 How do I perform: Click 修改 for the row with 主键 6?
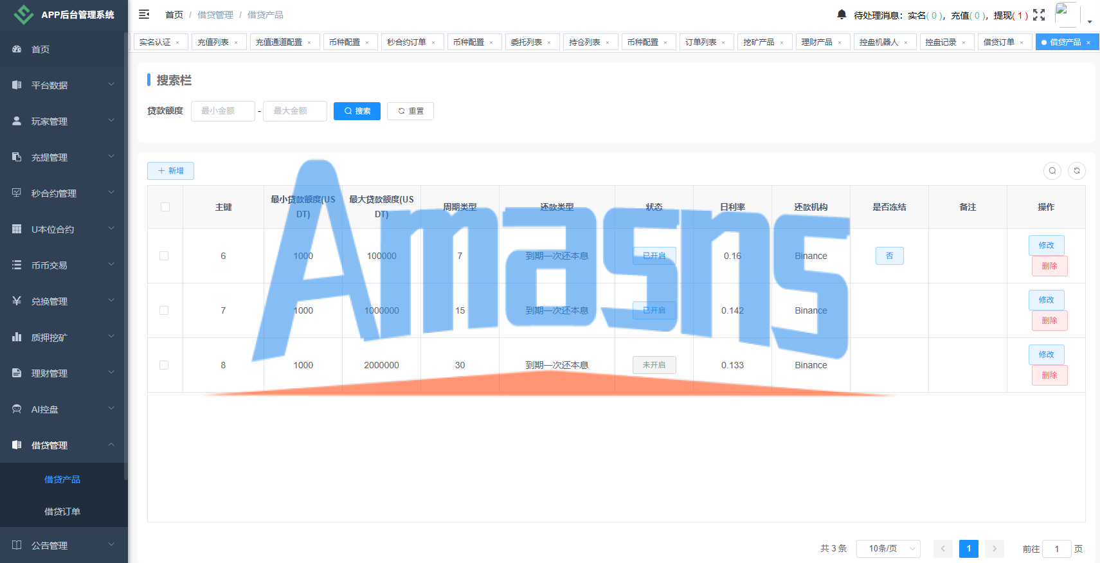pos(1047,246)
